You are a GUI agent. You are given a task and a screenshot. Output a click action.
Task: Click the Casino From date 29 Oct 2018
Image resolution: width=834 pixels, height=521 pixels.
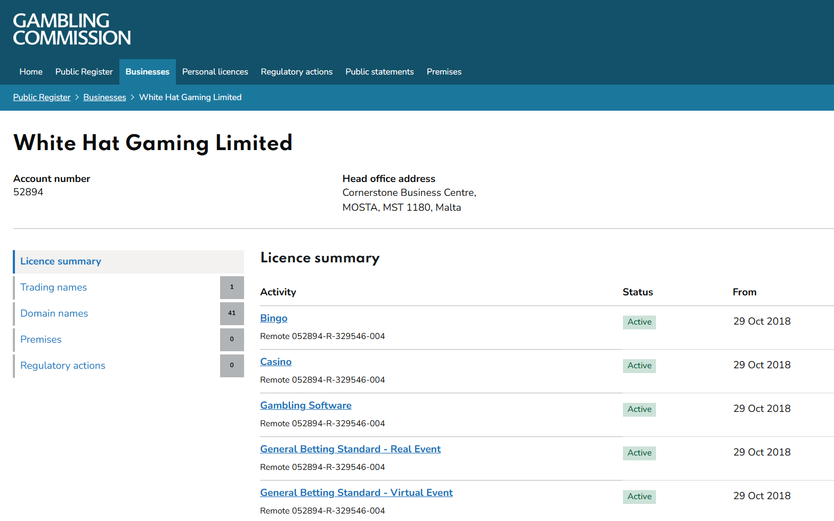(x=762, y=365)
